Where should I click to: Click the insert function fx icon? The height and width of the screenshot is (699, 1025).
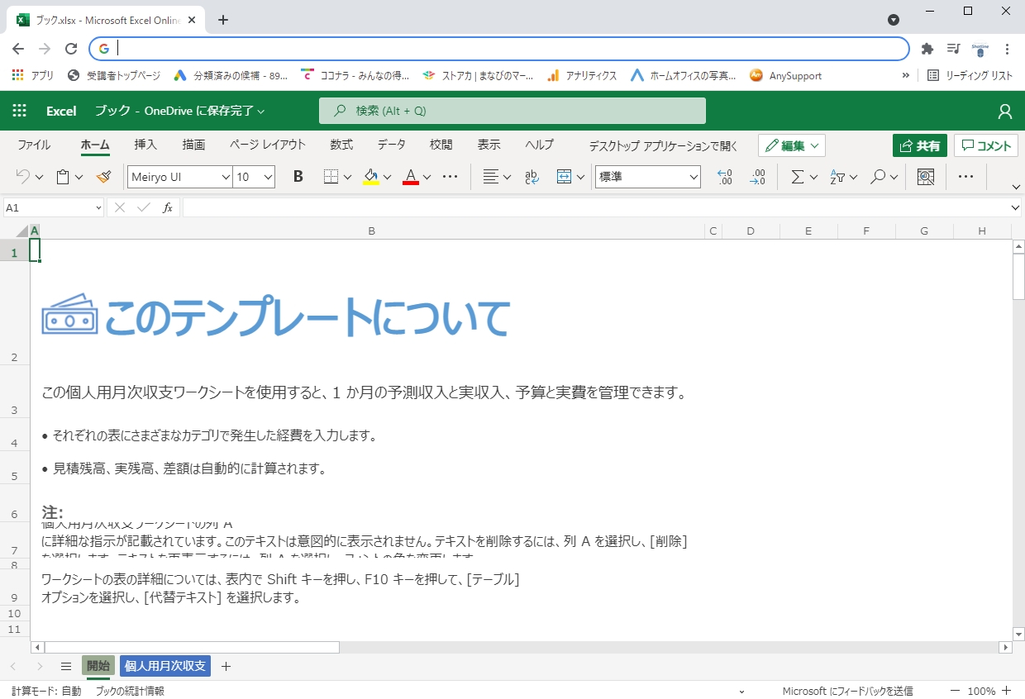[x=167, y=208]
